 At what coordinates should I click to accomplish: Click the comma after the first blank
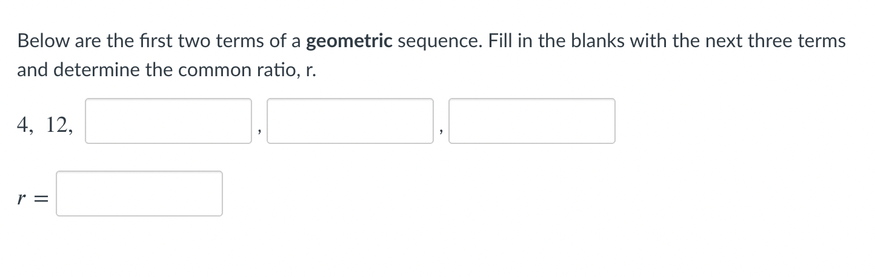click(x=259, y=128)
